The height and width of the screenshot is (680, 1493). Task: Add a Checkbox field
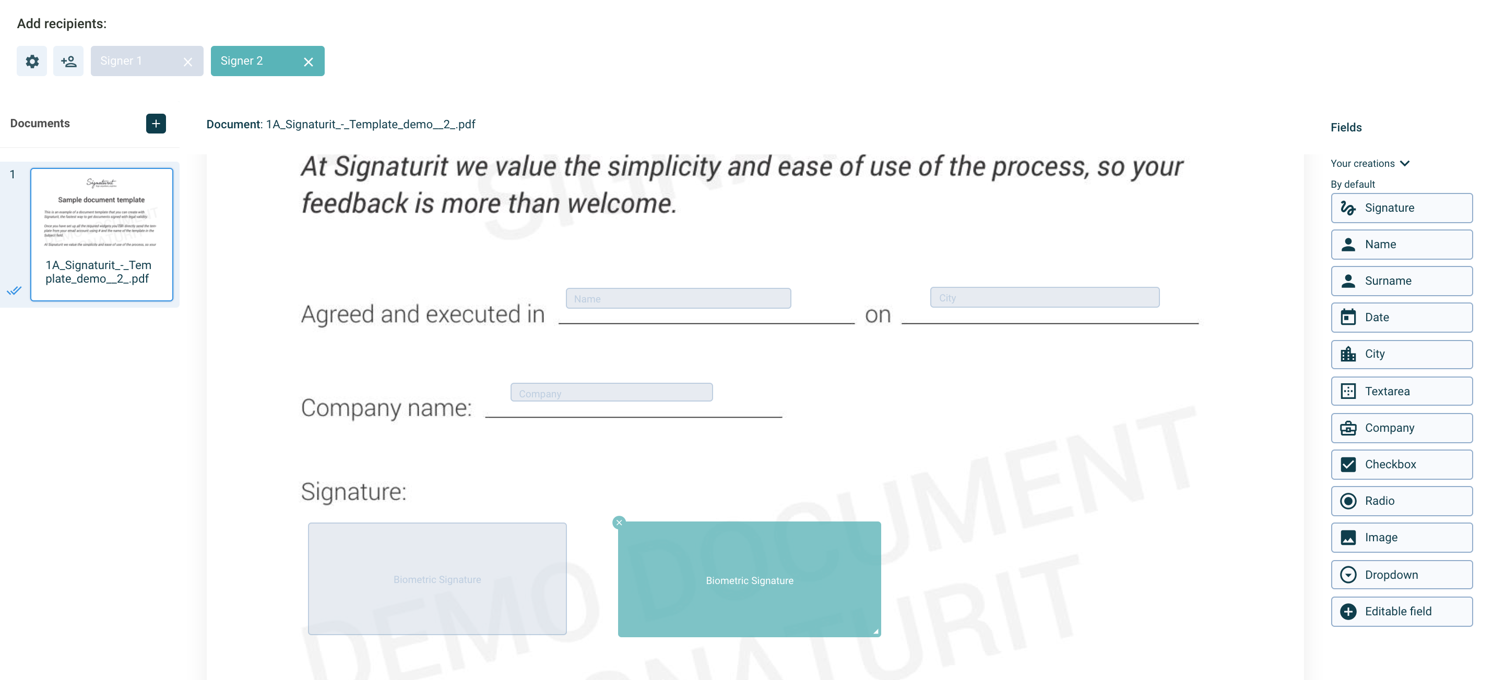coord(1402,464)
